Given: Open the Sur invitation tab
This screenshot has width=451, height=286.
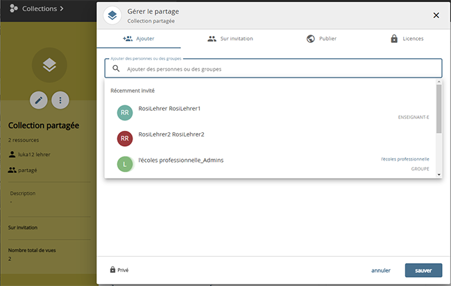Looking at the screenshot, I should (230, 39).
